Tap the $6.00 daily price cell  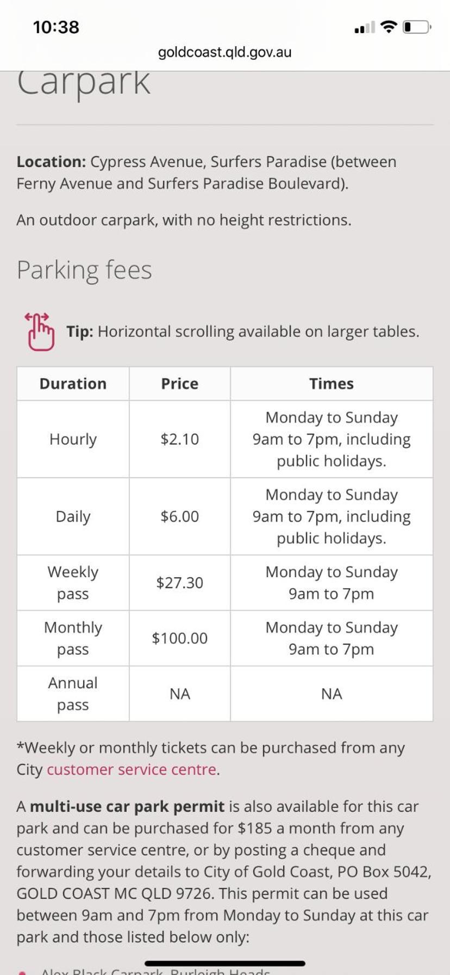(x=180, y=516)
